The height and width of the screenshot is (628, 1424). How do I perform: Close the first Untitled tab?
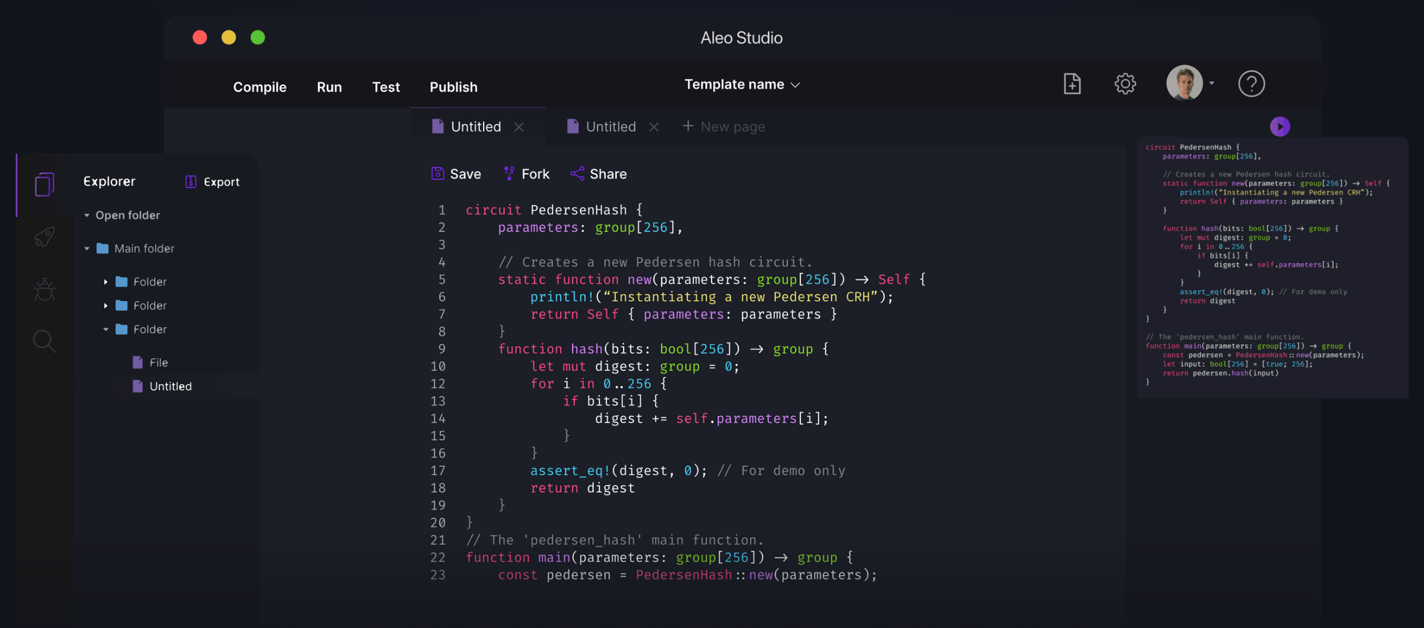519,127
